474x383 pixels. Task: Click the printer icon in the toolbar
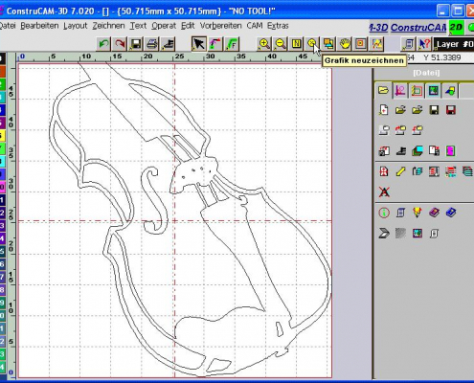151,44
